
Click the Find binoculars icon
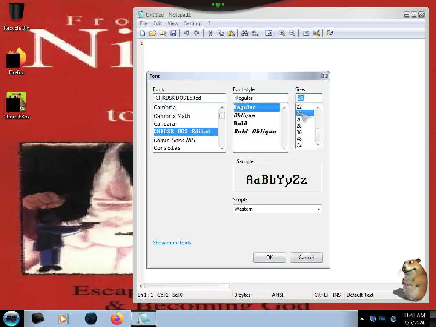tap(245, 33)
